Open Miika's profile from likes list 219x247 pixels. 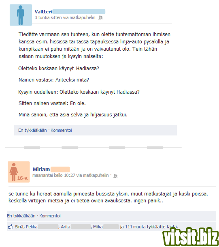(x=98, y=227)
